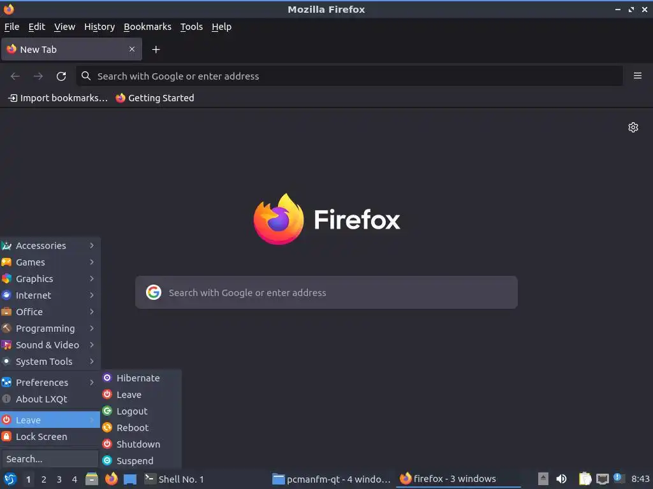
Task: Close the New Tab tab
Action: pos(132,49)
